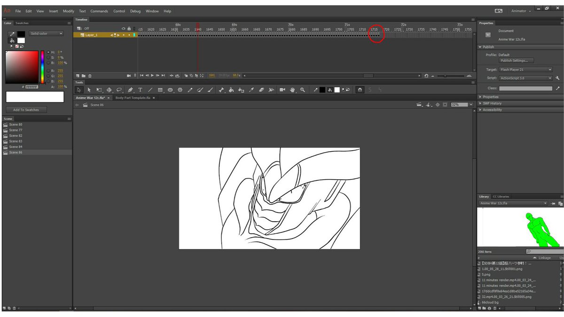The width and height of the screenshot is (564, 317).
Task: Select the Subselection tool
Action: 89,89
